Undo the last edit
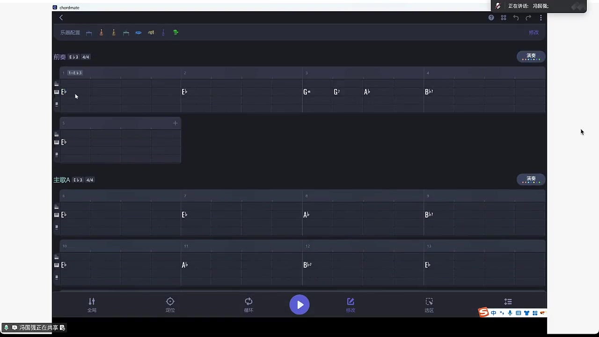The image size is (599, 337). (516, 18)
